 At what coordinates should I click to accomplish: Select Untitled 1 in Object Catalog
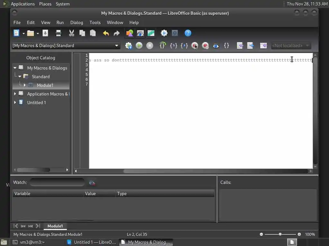click(x=37, y=102)
